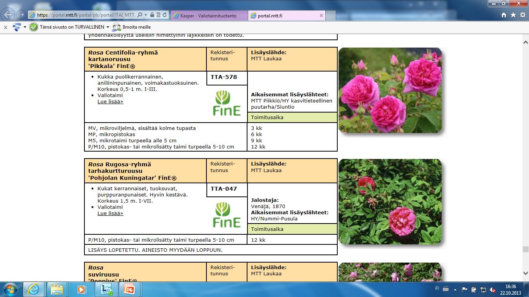Click 'LISÄYS LOPETETTU. AINEISTO MYYDÄÄN LOPPUUN.' notice
Screen dimensions: 529x297
[x=155, y=250]
